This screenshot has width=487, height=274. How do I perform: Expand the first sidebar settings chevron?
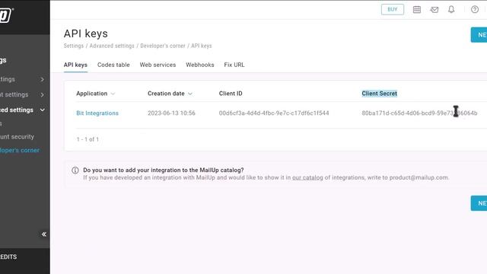[x=43, y=79]
